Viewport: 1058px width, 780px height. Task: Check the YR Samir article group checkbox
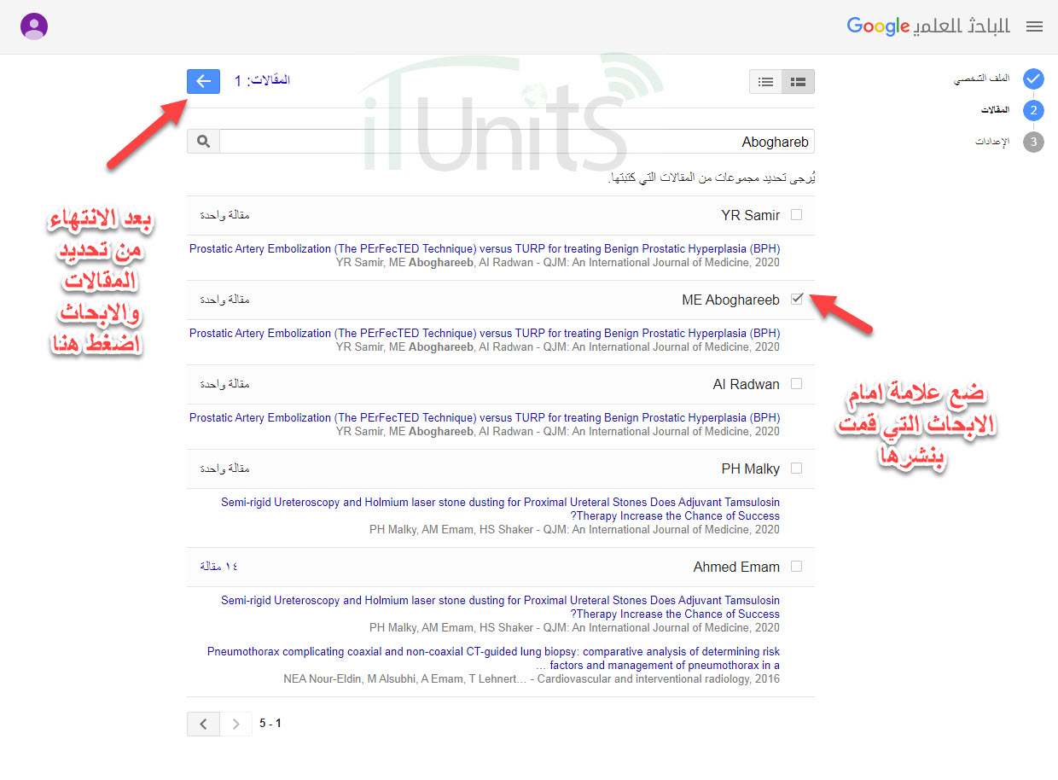796,215
